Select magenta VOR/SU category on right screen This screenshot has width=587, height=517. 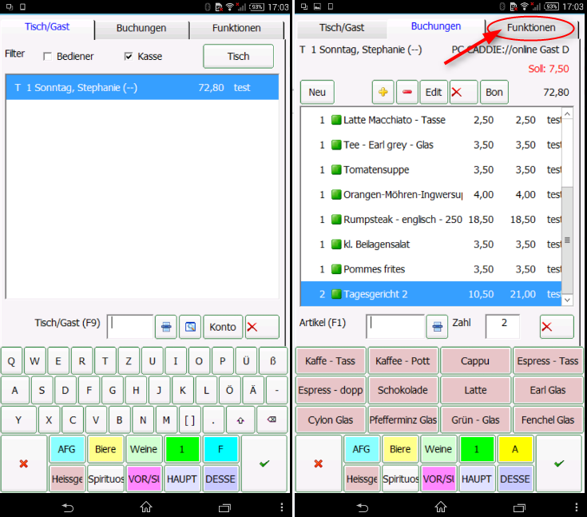click(x=438, y=479)
